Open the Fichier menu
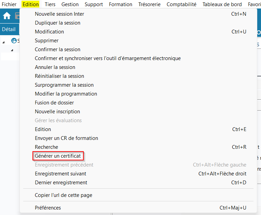Viewport: 261px width, 215px height. point(9,4)
